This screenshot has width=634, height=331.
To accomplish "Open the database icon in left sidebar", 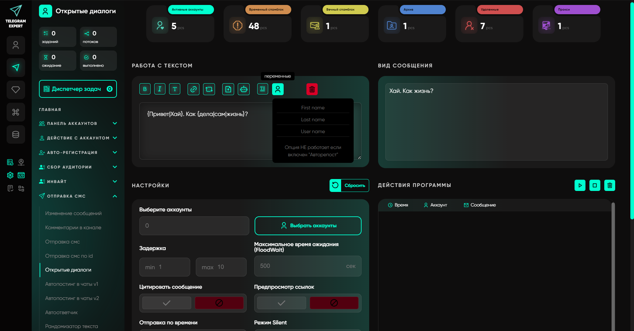I will [16, 134].
